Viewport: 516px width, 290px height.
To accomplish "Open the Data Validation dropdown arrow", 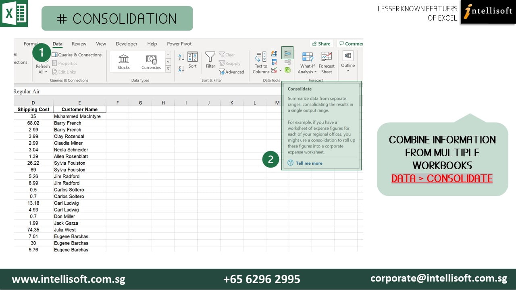I will click(281, 70).
